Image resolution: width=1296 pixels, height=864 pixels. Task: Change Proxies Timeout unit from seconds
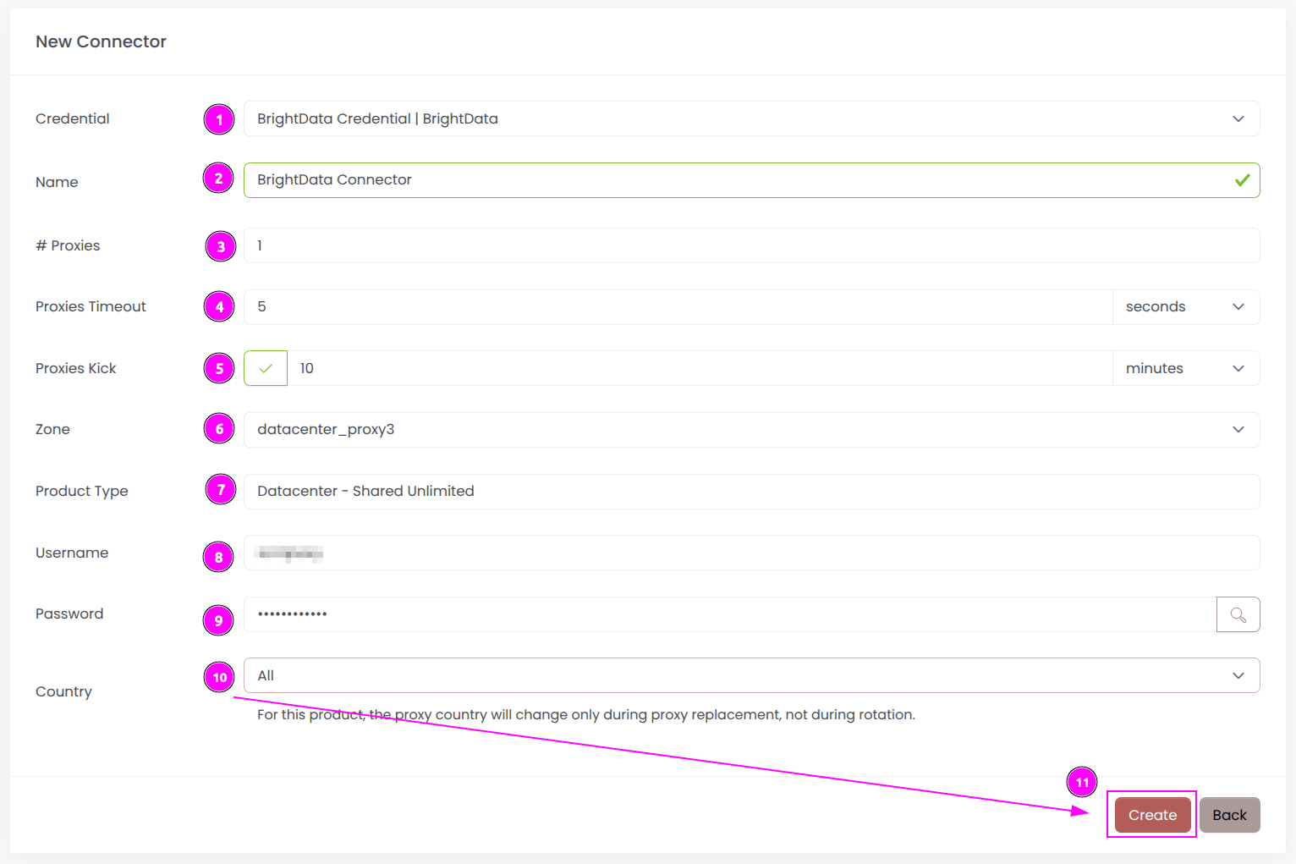1186,307
